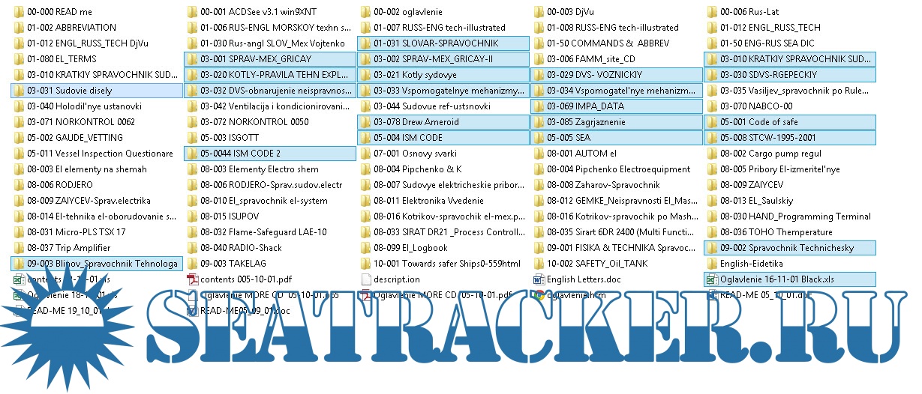Click the folder icon of 03-069 IMPA_DATA
Screen dimensions: 922x394
pyautogui.click(x=539, y=106)
